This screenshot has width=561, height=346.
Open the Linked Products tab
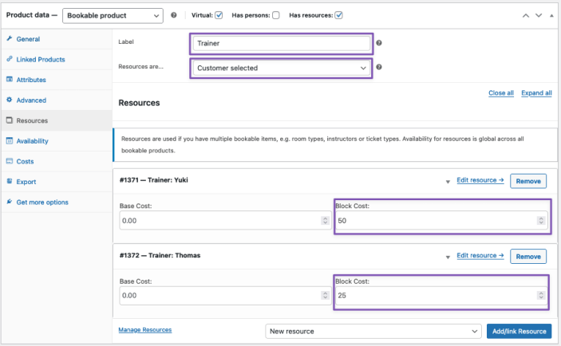coord(41,59)
